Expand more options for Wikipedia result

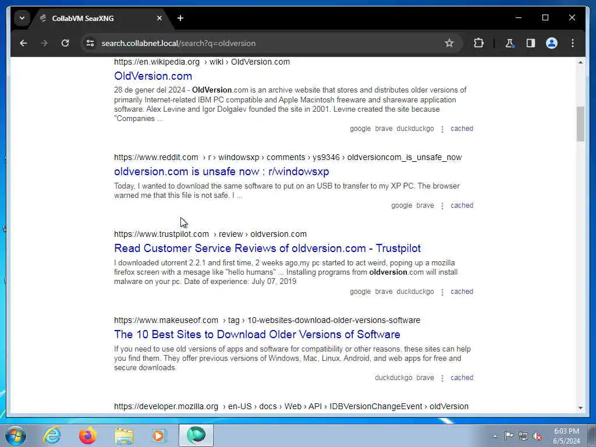(x=442, y=129)
